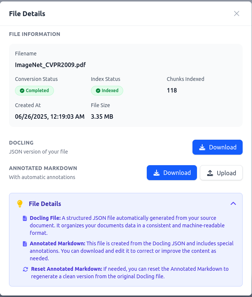Click the checkmark icon in Completed badge
Viewport: 252px width, 297px height.
[22, 91]
